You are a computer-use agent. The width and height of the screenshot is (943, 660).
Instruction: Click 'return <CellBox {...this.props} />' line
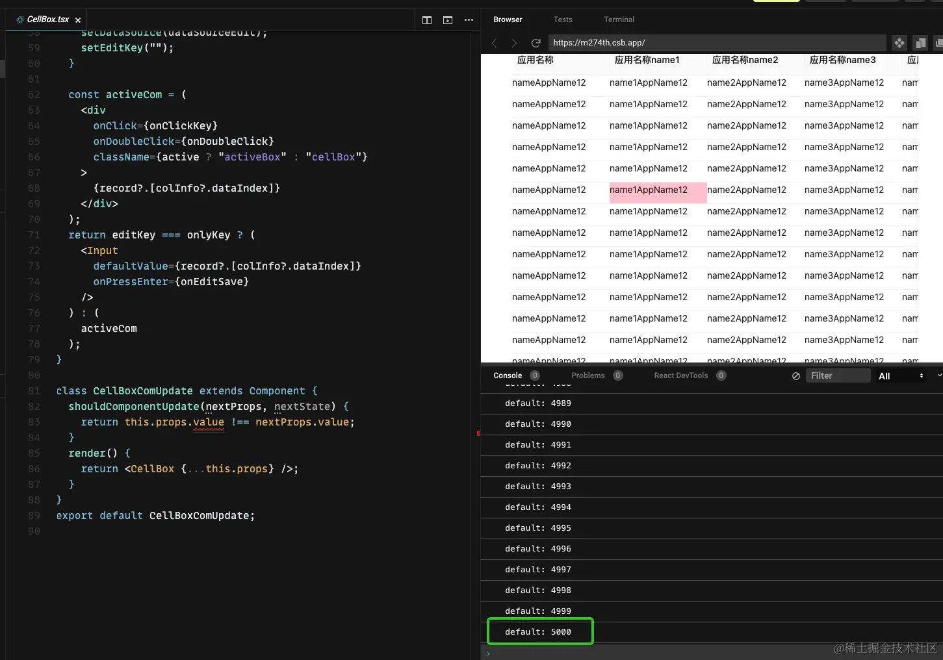tap(190, 469)
